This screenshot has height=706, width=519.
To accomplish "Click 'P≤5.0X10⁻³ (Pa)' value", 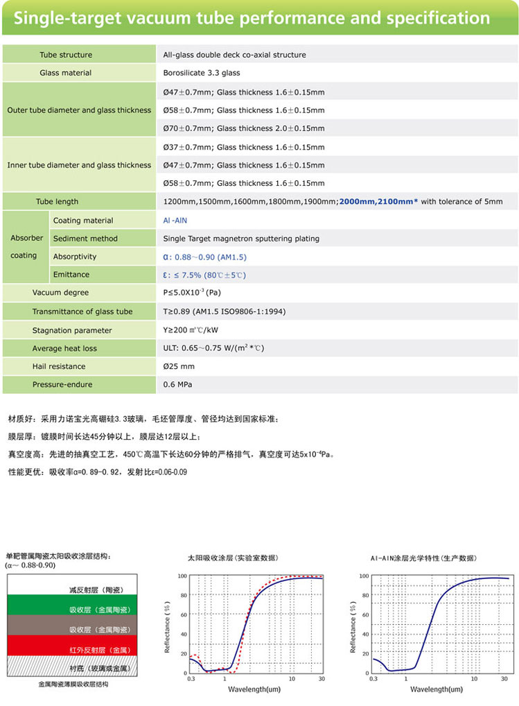I will (192, 292).
